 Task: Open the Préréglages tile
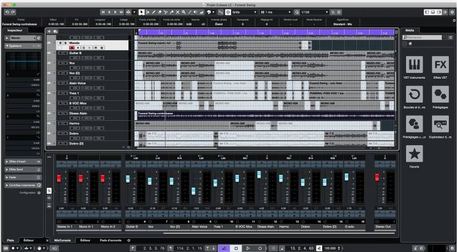pos(440,95)
